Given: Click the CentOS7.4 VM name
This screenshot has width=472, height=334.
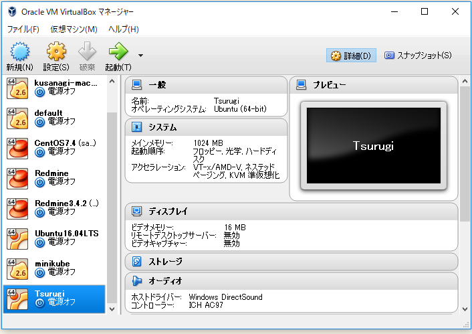Looking at the screenshot, I should (55, 143).
